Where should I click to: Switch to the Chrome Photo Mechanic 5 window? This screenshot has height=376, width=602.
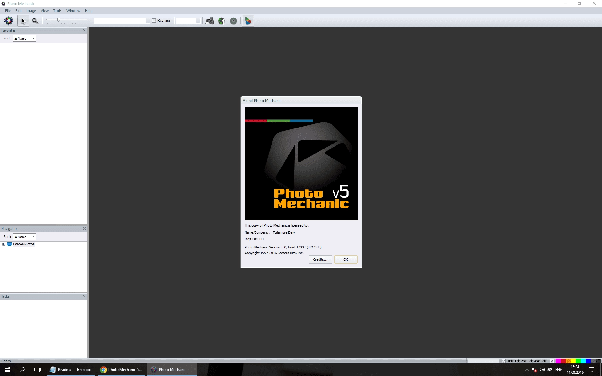click(x=122, y=370)
